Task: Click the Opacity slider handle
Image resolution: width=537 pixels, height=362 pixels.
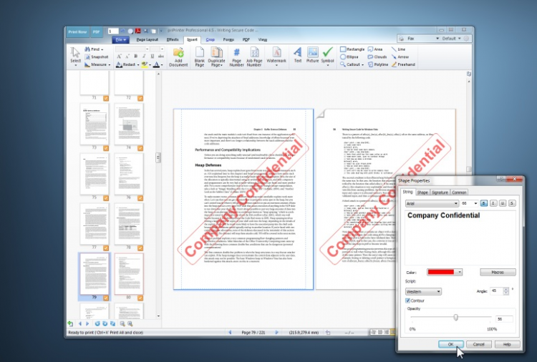Action: tap(456, 317)
